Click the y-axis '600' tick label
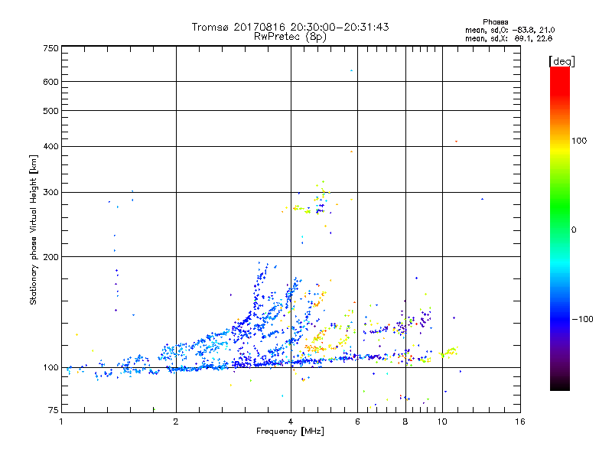612x459 pixels. tap(50, 82)
